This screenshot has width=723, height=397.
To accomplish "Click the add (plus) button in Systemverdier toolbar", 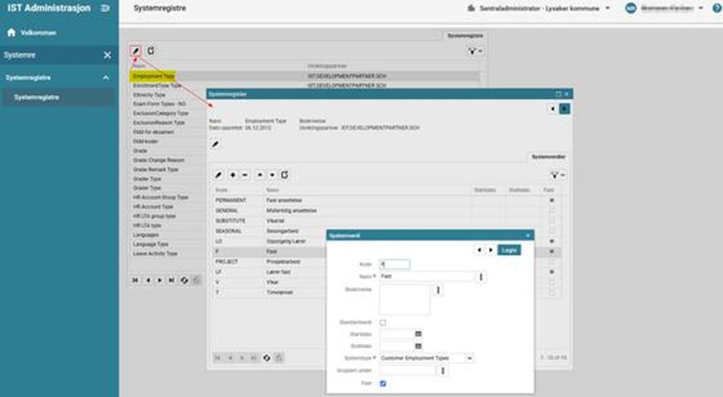I will (x=233, y=175).
